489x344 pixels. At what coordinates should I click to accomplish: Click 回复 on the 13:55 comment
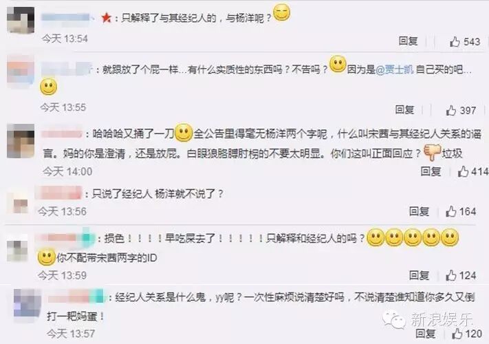[404, 109]
